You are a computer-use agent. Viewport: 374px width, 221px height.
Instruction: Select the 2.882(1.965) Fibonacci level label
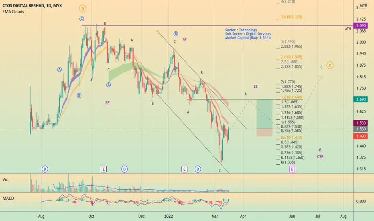(291, 47)
